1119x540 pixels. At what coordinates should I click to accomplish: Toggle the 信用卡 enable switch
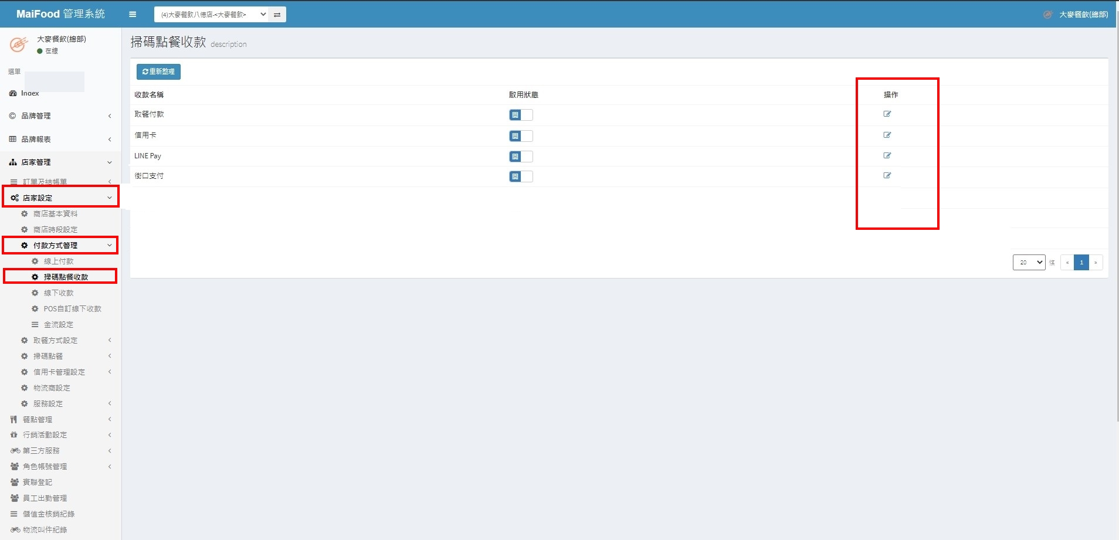tap(521, 136)
